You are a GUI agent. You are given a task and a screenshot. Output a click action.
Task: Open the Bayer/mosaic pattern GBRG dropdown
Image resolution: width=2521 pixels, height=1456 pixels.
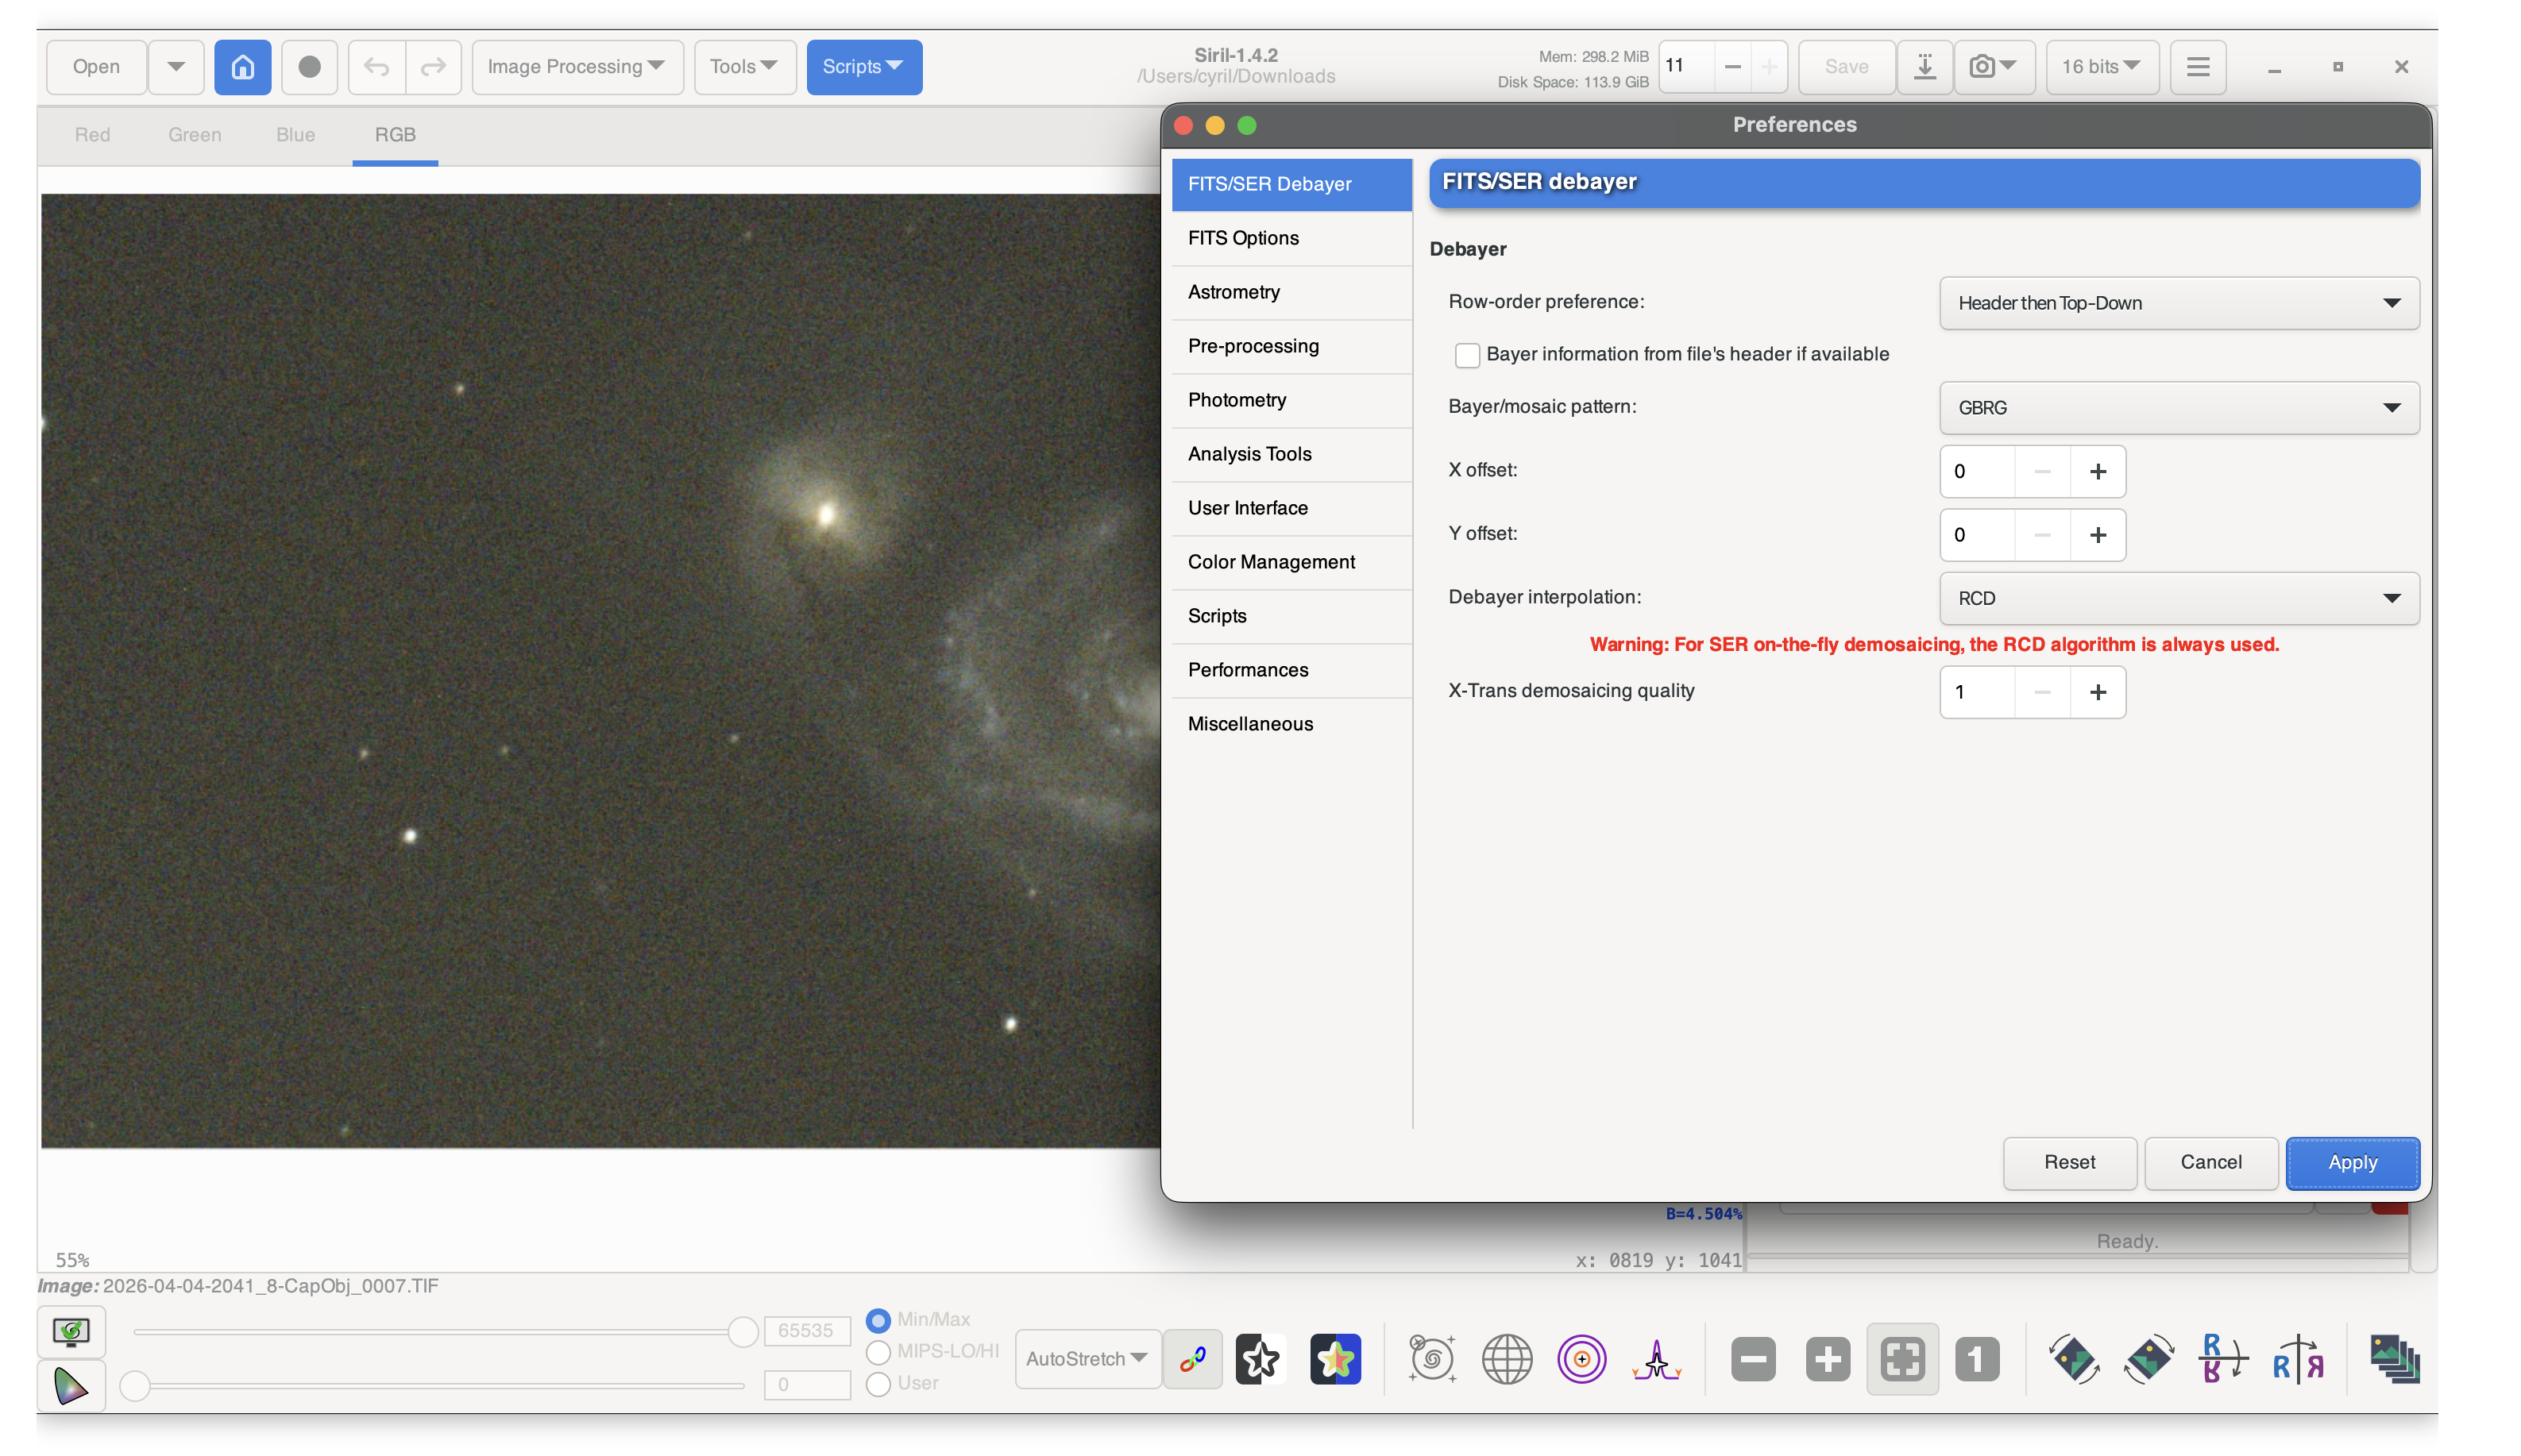(2178, 408)
